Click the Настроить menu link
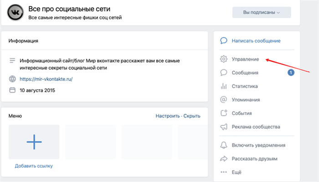The image size is (319, 182). (x=167, y=116)
